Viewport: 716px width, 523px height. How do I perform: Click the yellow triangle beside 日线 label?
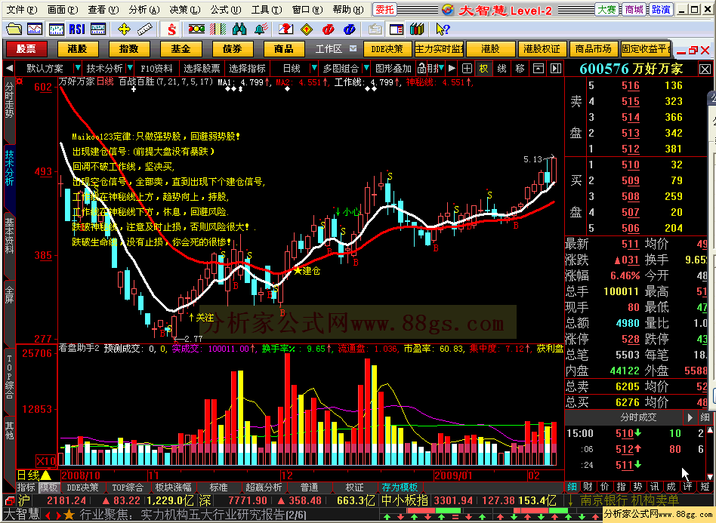46,475
